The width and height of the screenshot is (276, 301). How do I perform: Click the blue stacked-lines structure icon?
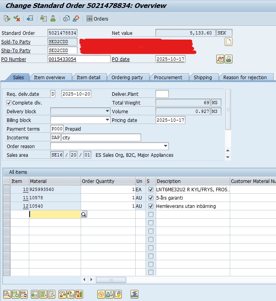pos(134,294)
